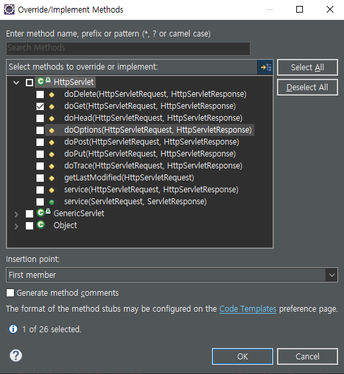344x374 pixels.
Task: Click the Search Methods input field
Action: pos(129,48)
